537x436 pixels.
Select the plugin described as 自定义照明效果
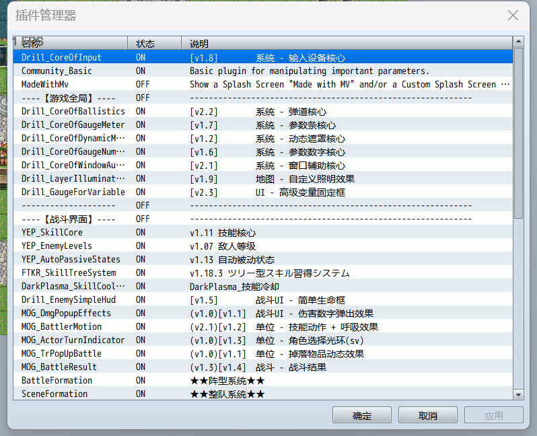tap(263, 178)
